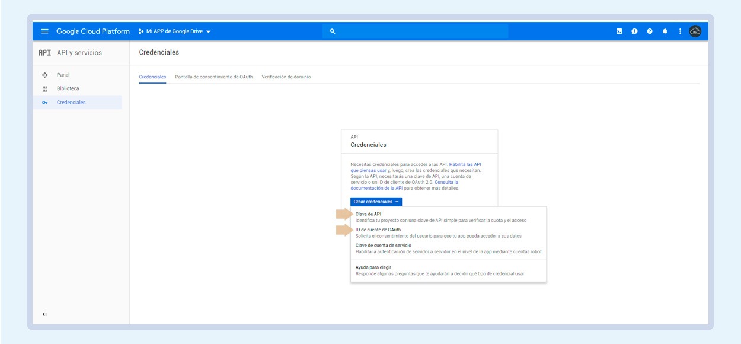
Task: Switch to Pantalla de consentimiento de OAuth tab
Action: click(x=214, y=77)
